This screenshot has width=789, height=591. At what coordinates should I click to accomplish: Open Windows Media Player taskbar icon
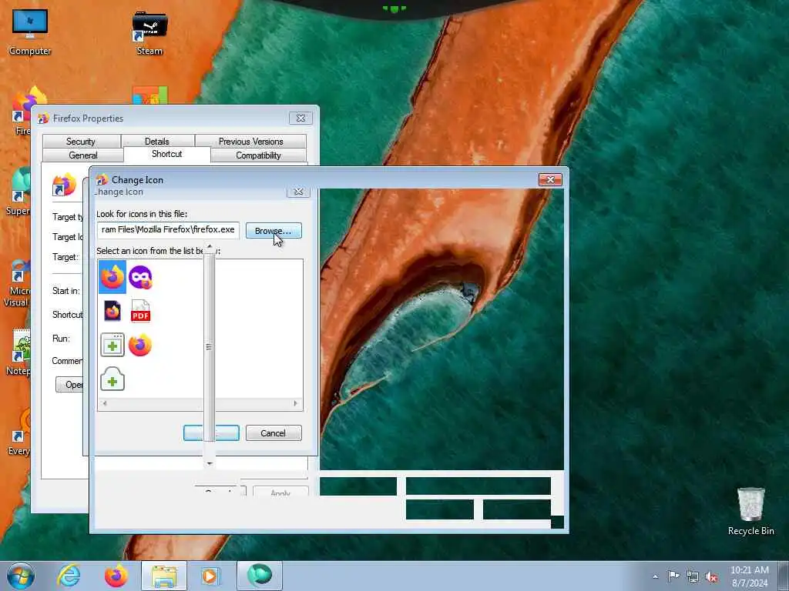click(x=210, y=576)
